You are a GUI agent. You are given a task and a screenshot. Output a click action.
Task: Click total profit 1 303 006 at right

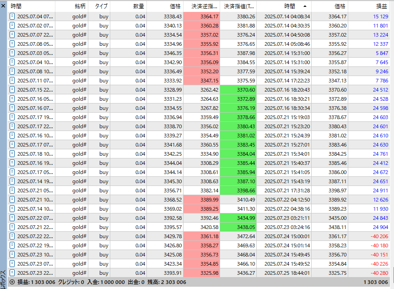pos(376,282)
